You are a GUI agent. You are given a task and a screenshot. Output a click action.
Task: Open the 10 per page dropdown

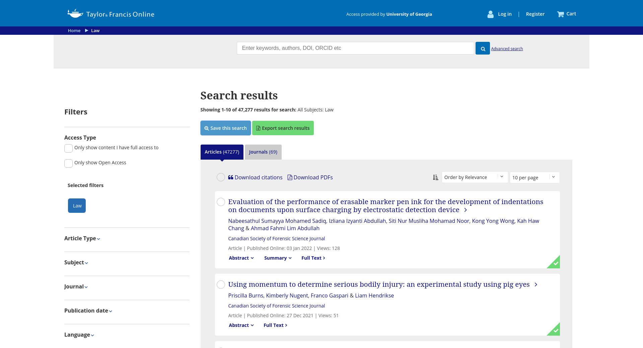click(x=534, y=177)
